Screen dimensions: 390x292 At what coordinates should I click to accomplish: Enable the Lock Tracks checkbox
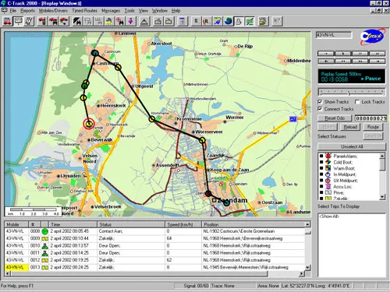[x=357, y=102]
